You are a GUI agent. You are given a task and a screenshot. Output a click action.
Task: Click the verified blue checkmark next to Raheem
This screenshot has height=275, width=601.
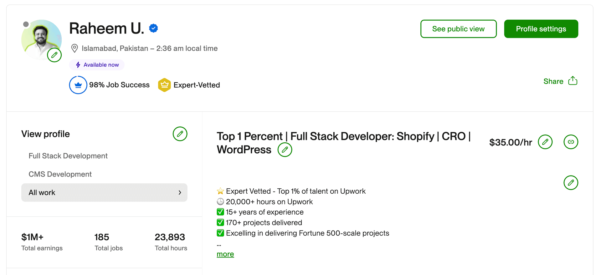coord(153,28)
